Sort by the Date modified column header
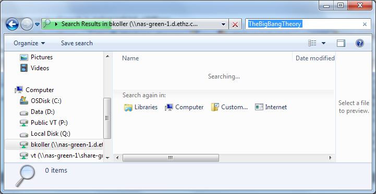 pos(314,58)
